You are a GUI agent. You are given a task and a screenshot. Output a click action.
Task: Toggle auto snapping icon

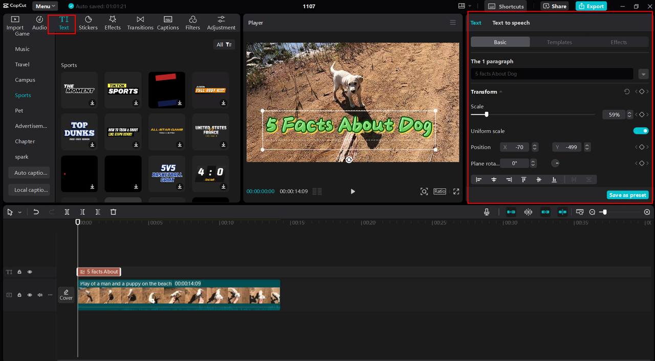point(528,212)
